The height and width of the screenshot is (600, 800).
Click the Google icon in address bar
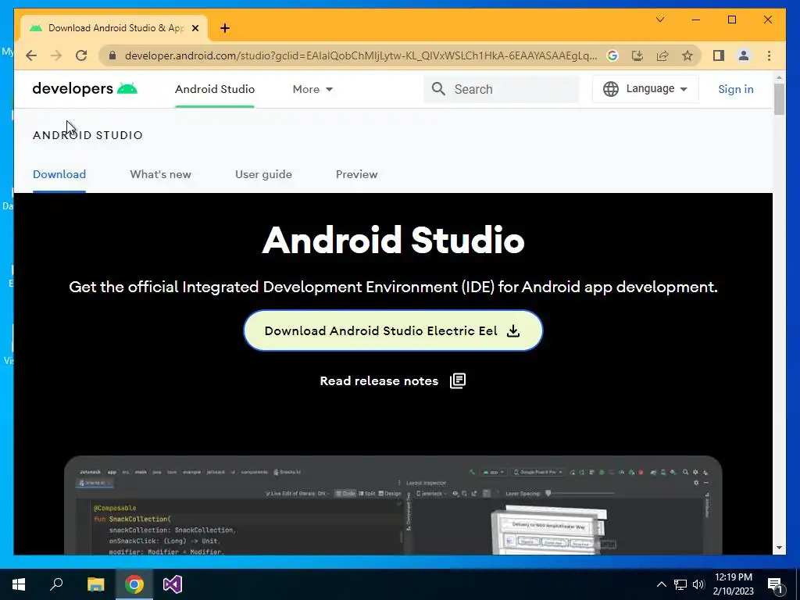pos(612,55)
